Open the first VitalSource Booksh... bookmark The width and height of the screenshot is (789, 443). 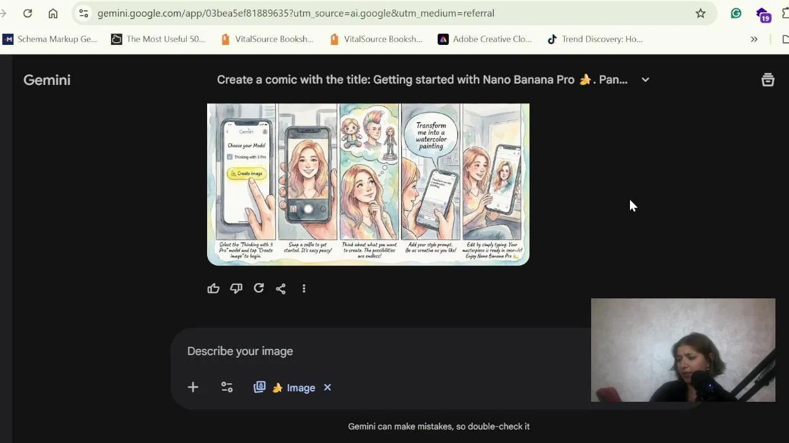[267, 39]
